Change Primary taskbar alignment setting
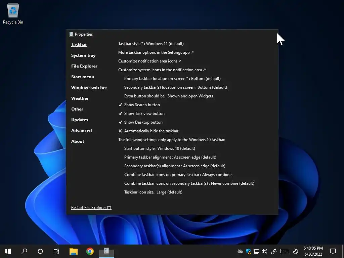 [170, 157]
